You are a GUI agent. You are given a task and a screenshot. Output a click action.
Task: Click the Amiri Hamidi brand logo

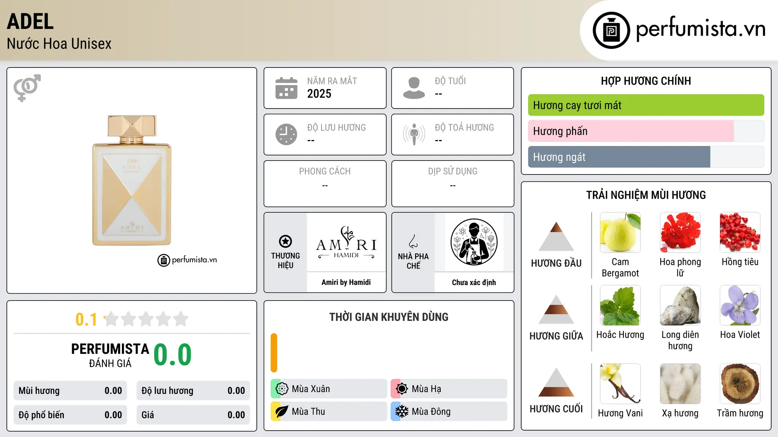(346, 242)
